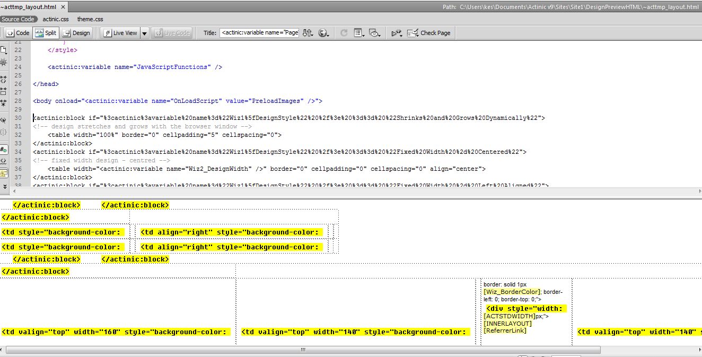
Task: Click the Select Parent Tag icon
Action: pyautogui.click(x=4, y=120)
